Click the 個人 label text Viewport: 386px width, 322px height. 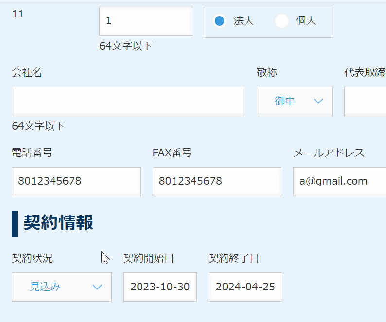[x=306, y=21]
